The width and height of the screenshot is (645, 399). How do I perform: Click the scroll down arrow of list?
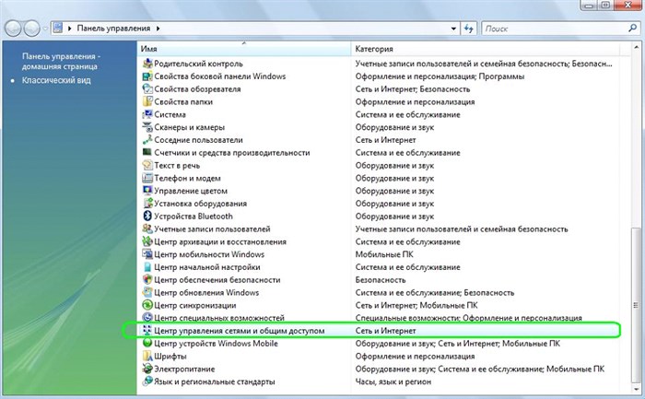(636, 389)
